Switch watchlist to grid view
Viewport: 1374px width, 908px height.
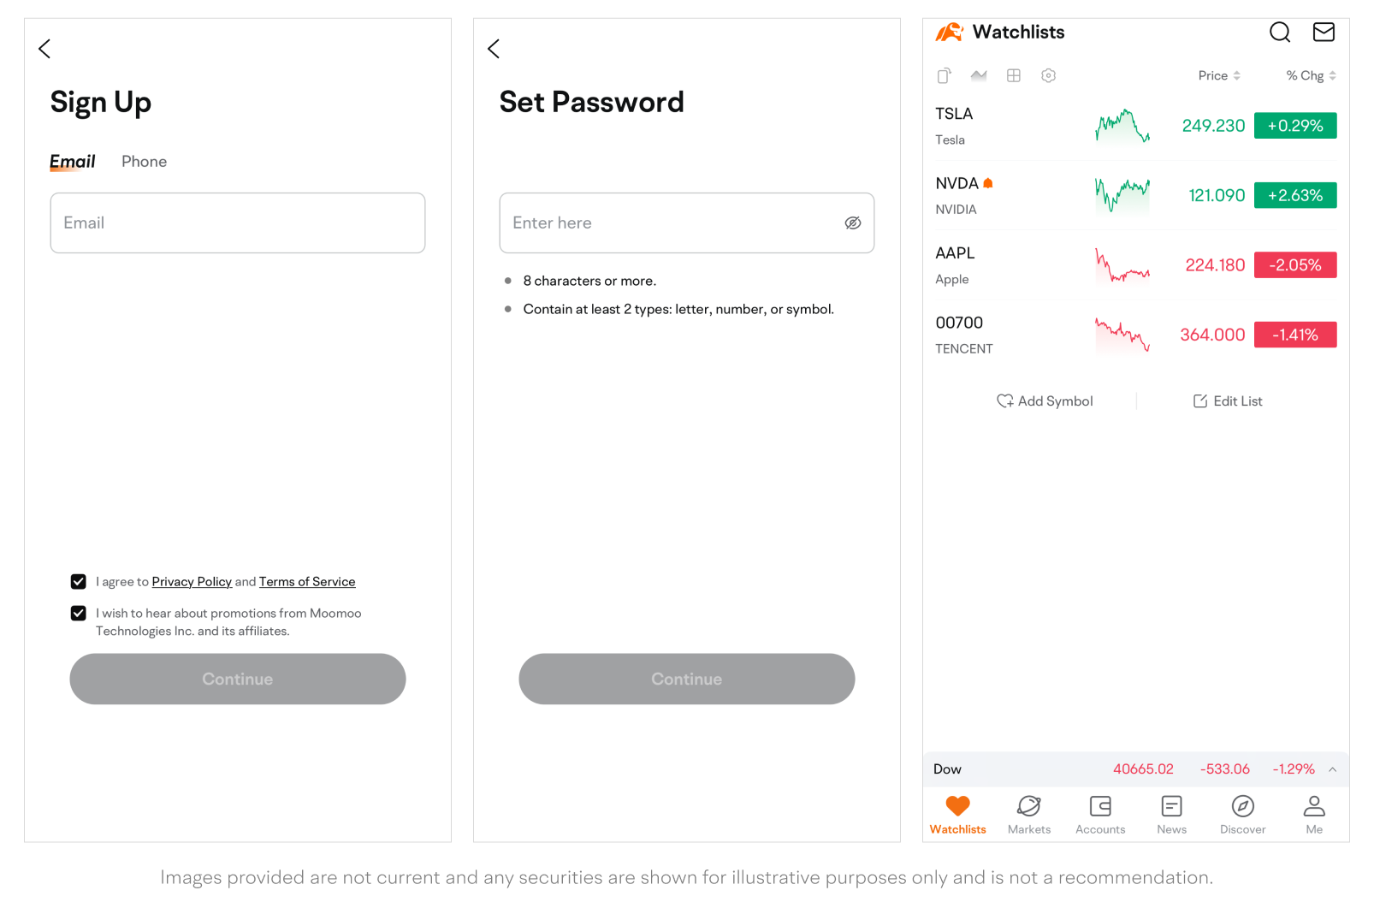pos(1014,76)
